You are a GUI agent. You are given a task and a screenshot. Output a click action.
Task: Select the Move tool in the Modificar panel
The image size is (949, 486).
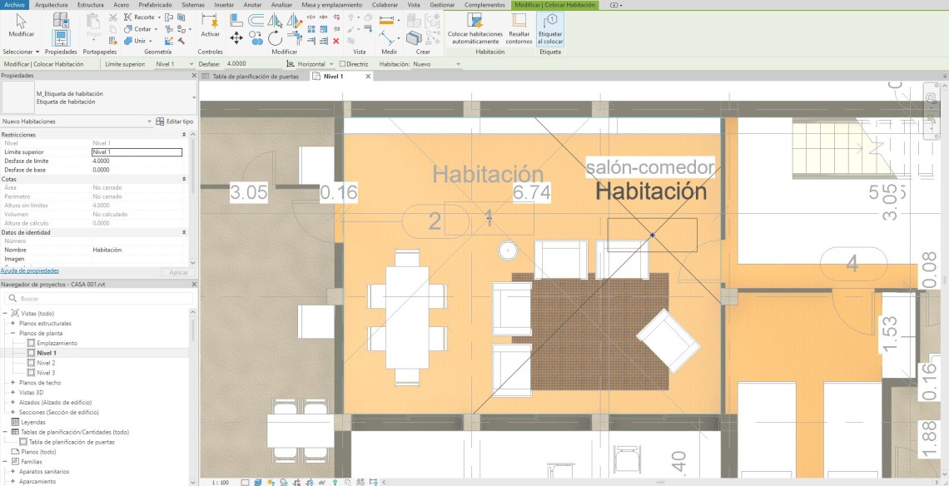point(236,38)
